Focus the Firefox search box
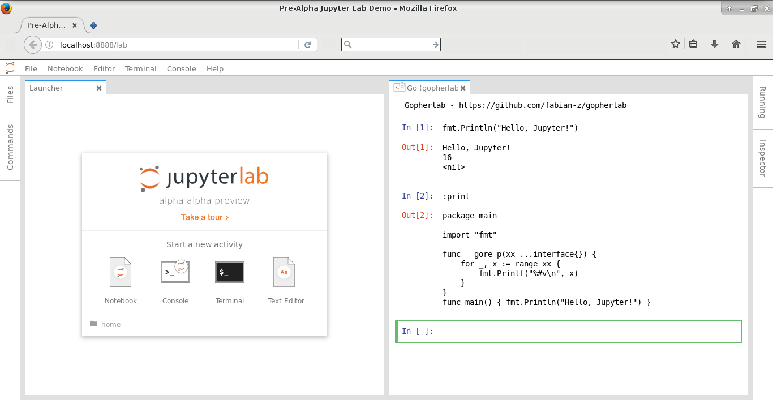This screenshot has width=773, height=400. tap(391, 45)
